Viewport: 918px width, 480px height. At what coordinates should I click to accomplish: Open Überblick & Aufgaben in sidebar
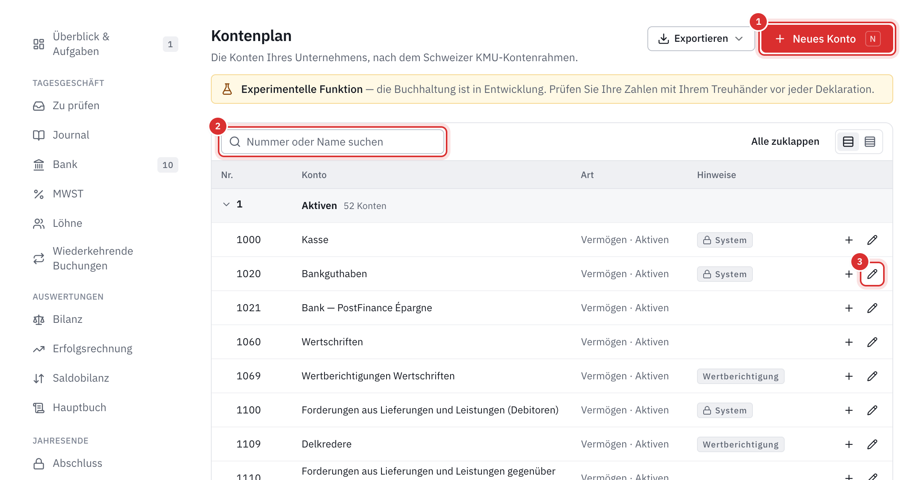pos(105,44)
